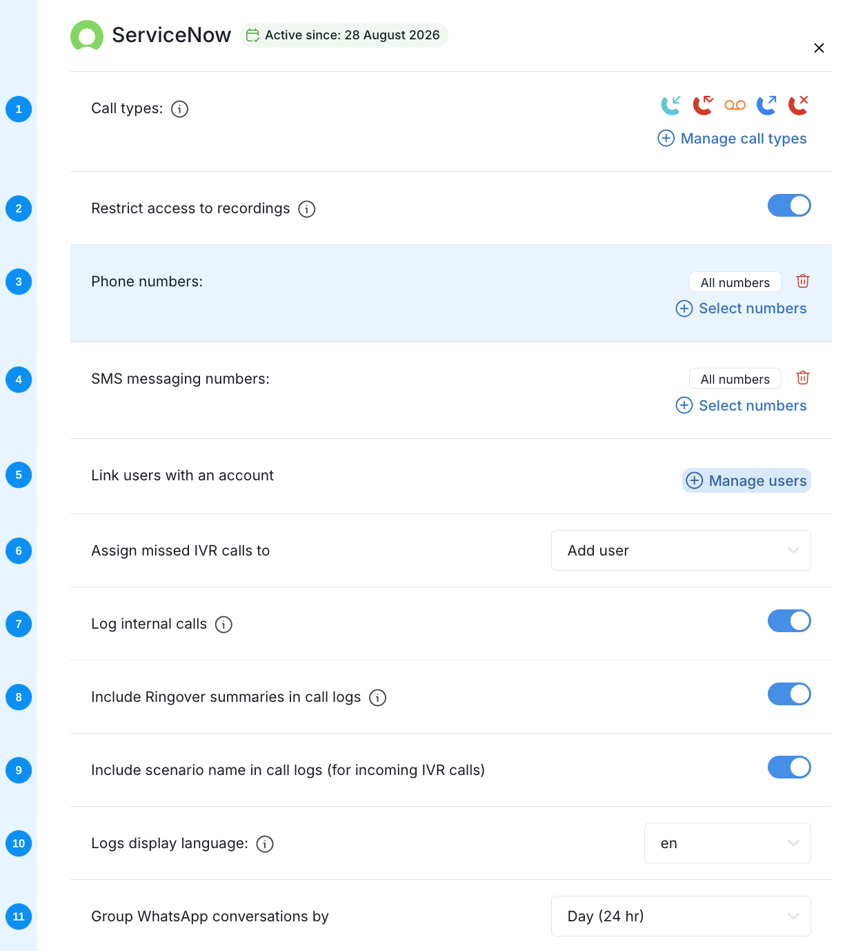Toggle Include Ringover summaries in call logs
The width and height of the screenshot is (865, 951).
pos(789,694)
